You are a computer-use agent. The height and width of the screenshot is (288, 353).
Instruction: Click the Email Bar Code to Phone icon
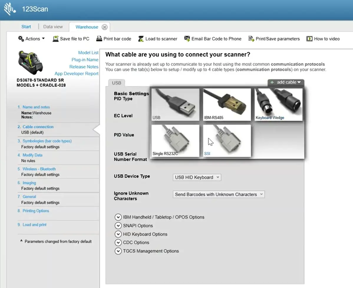coord(187,39)
